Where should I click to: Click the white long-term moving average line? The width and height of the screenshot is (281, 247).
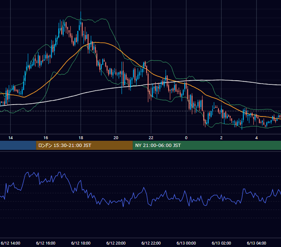pos(140,85)
